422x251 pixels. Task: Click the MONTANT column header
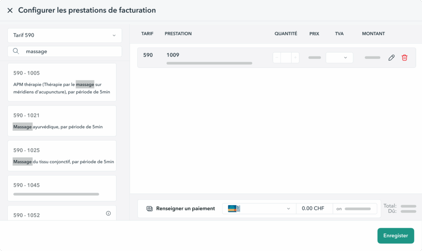click(373, 34)
